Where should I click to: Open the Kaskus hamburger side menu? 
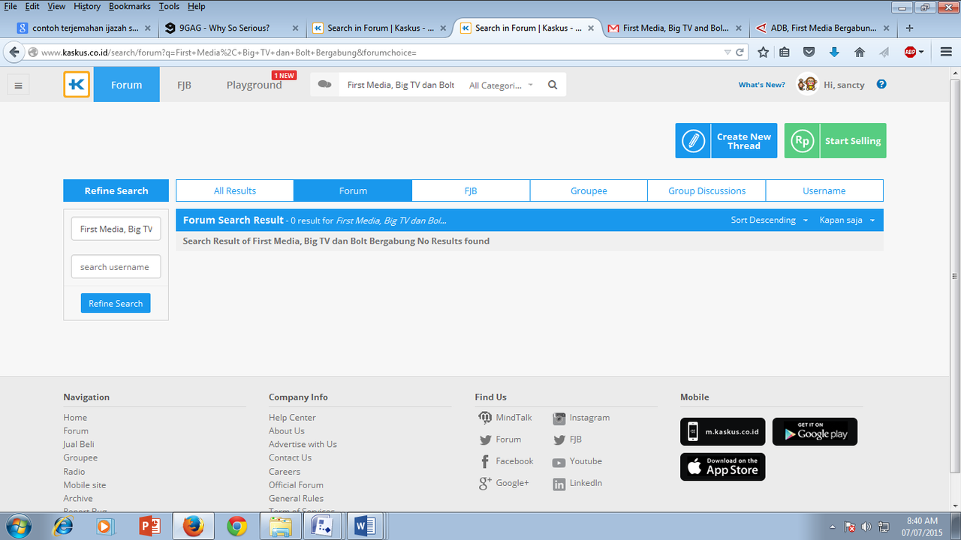(x=18, y=85)
